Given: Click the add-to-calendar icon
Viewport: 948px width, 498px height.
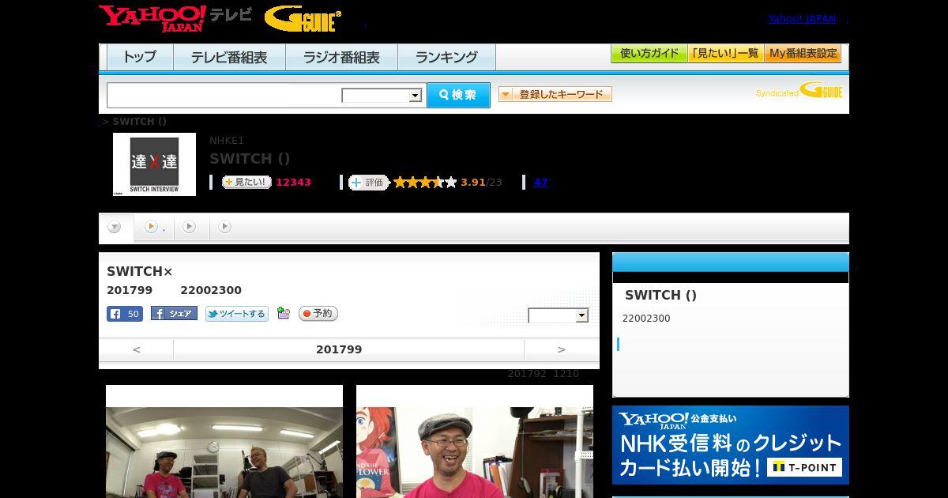Looking at the screenshot, I should [x=284, y=314].
